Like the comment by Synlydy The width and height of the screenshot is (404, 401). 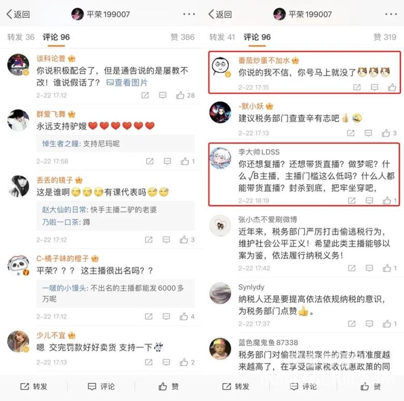pos(389,323)
